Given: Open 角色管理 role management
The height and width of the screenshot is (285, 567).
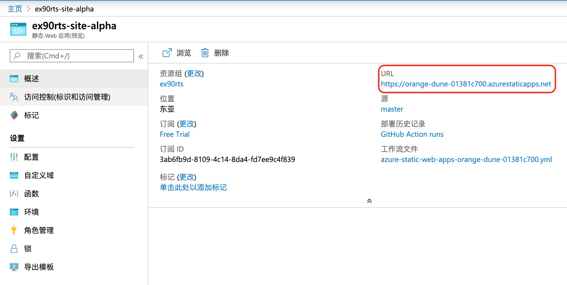Looking at the screenshot, I should coord(74,230).
